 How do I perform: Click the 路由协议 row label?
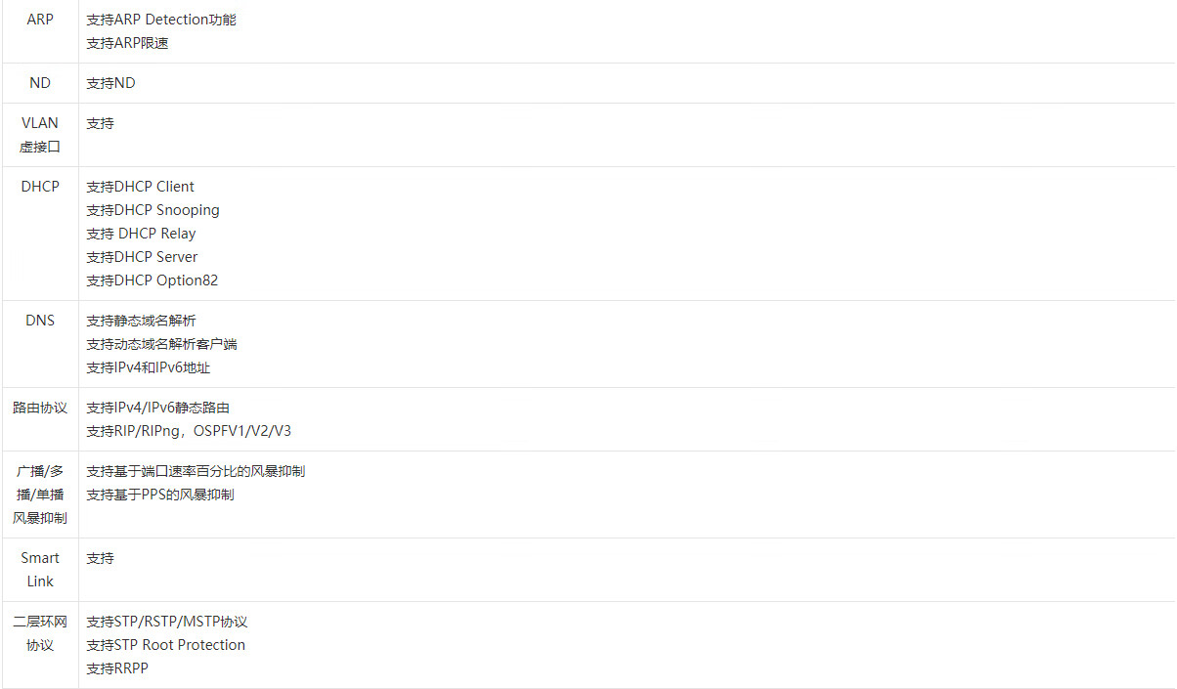[x=40, y=408]
